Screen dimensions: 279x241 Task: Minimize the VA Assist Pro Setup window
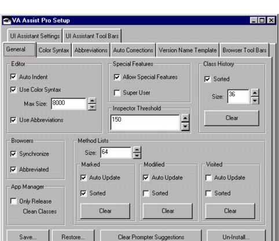coord(254,20)
